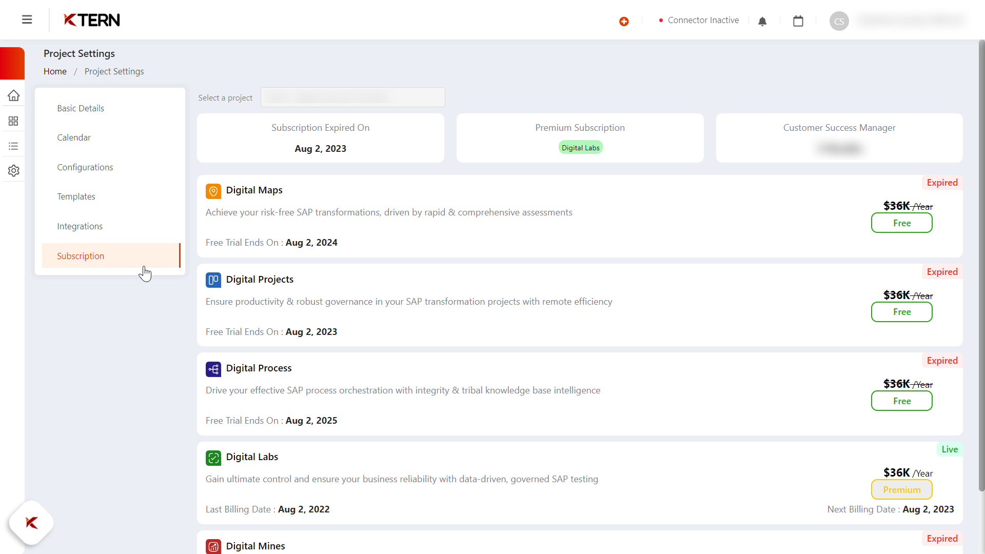Navigate to Home breadcrumb link
Image resolution: width=985 pixels, height=554 pixels.
point(55,71)
